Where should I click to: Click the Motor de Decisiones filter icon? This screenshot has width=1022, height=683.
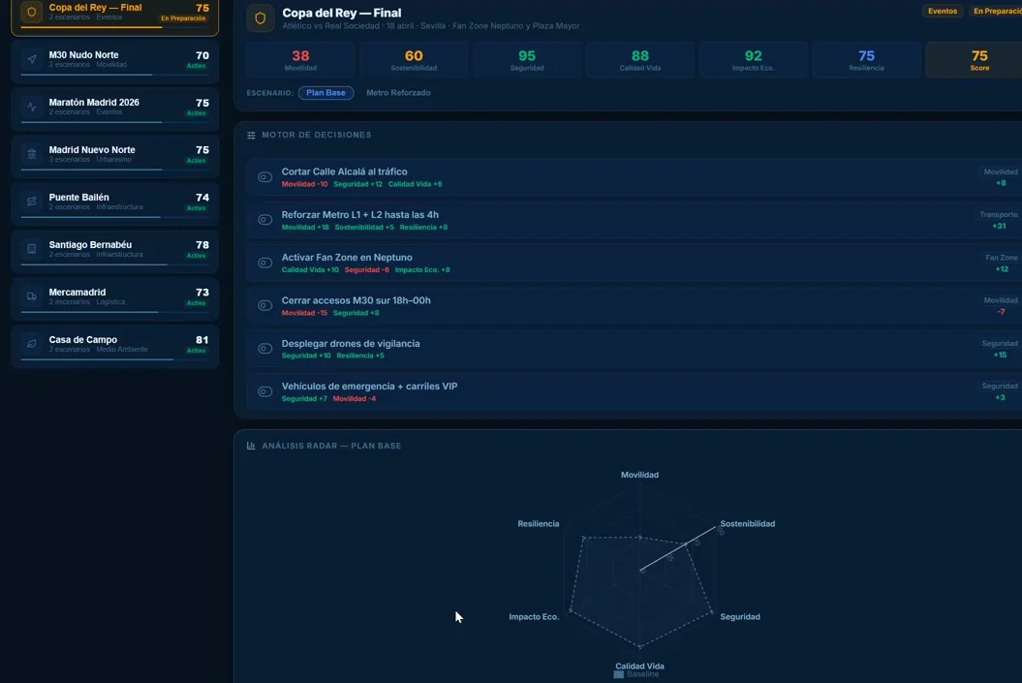point(250,134)
